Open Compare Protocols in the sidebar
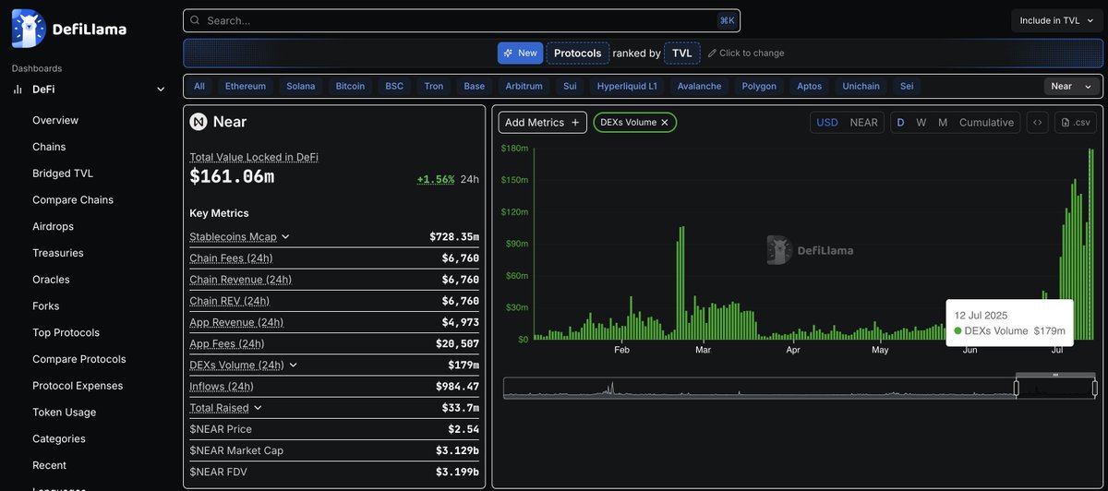 coord(78,359)
